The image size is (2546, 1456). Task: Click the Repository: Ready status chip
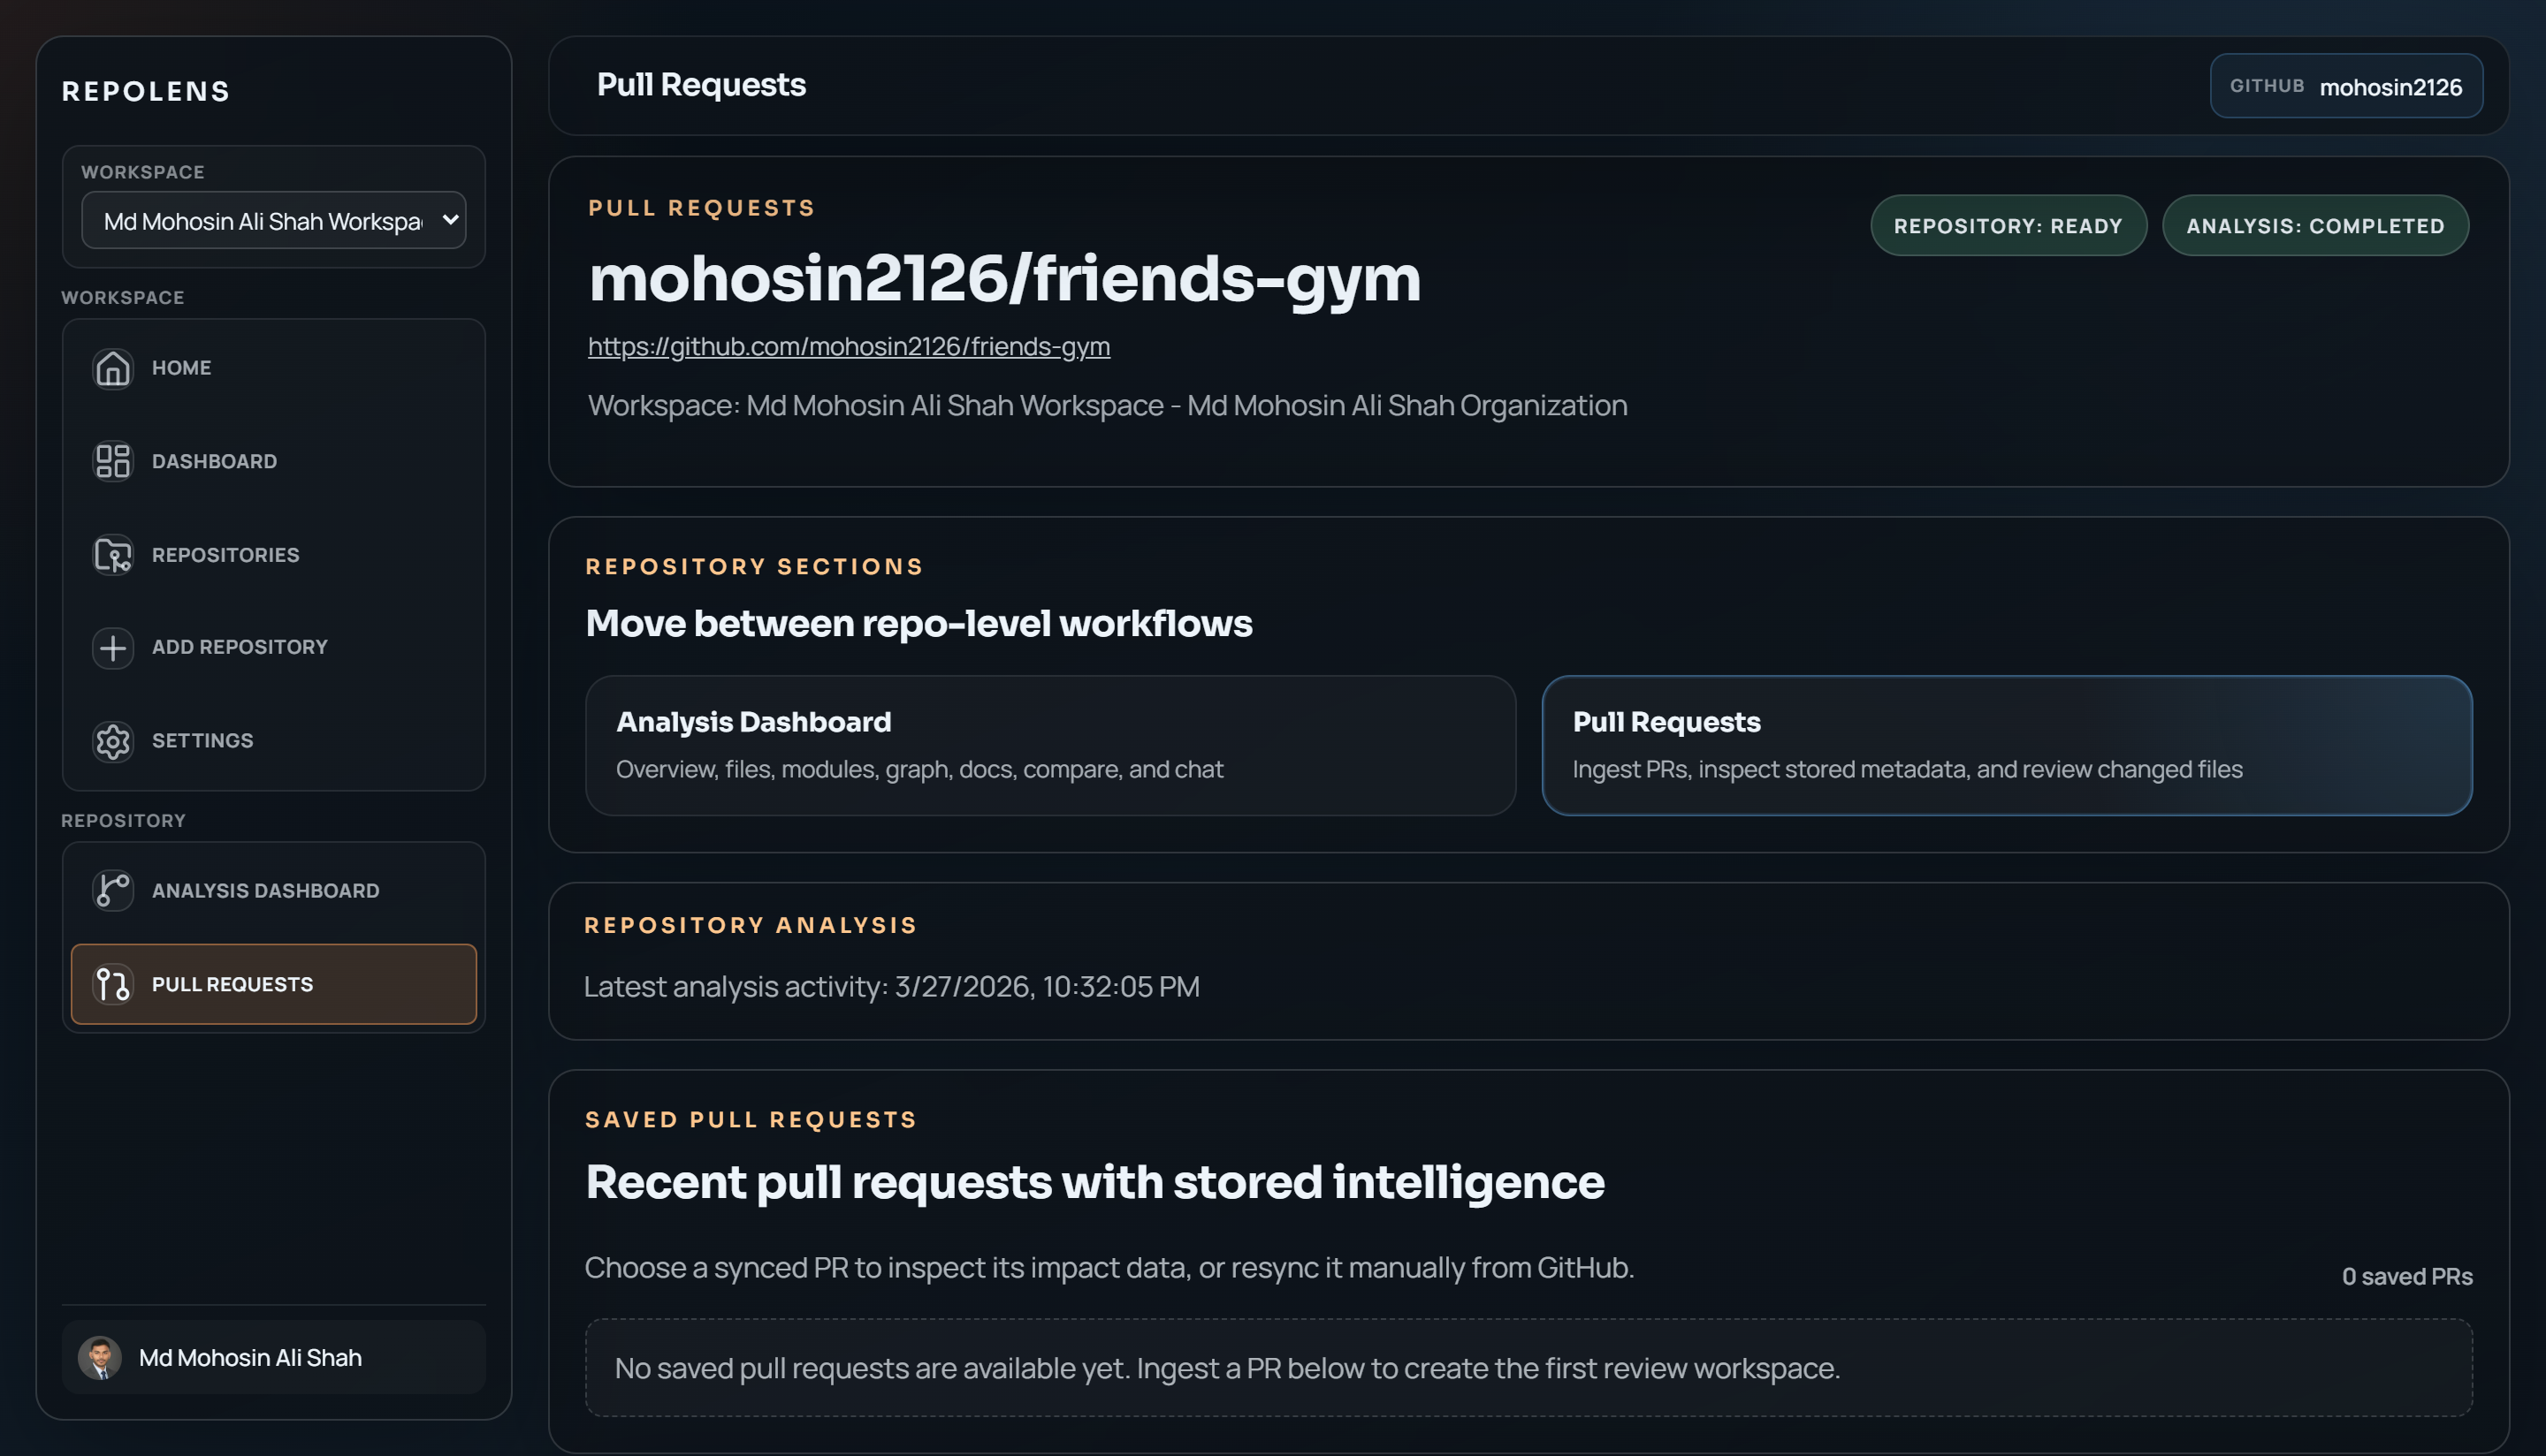point(2009,225)
